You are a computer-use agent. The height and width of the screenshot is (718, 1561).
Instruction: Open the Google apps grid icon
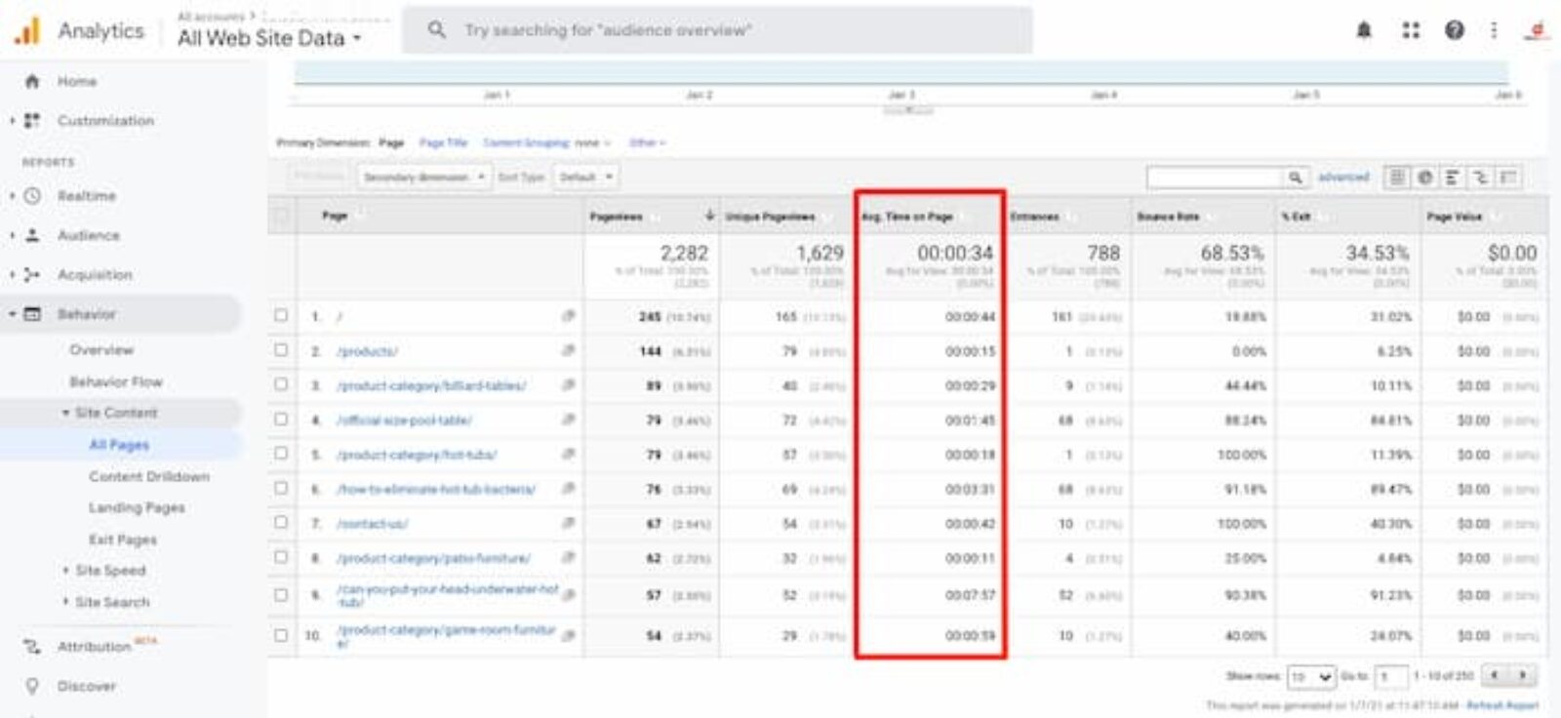[x=1411, y=30]
